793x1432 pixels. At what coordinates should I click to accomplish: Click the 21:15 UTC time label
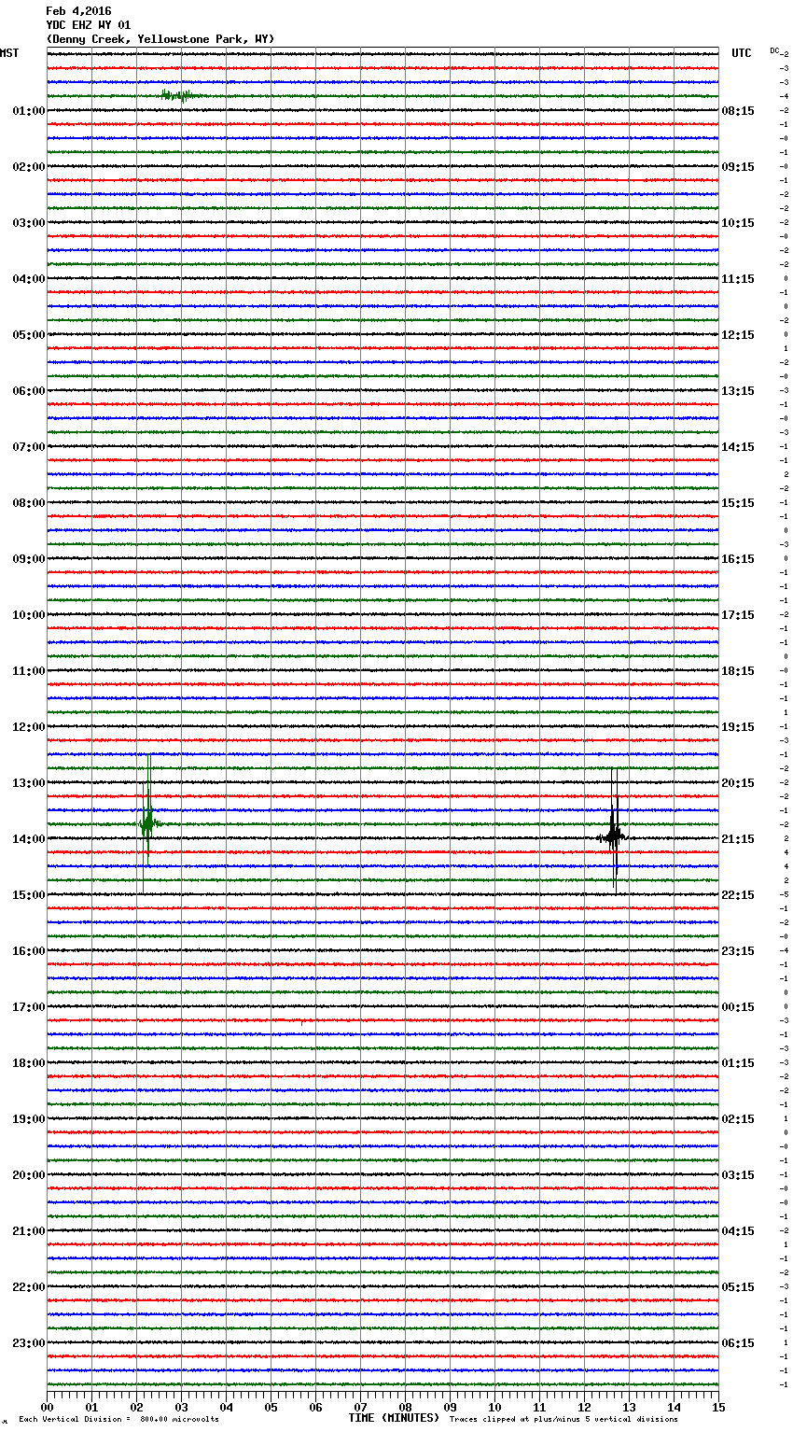coord(738,839)
